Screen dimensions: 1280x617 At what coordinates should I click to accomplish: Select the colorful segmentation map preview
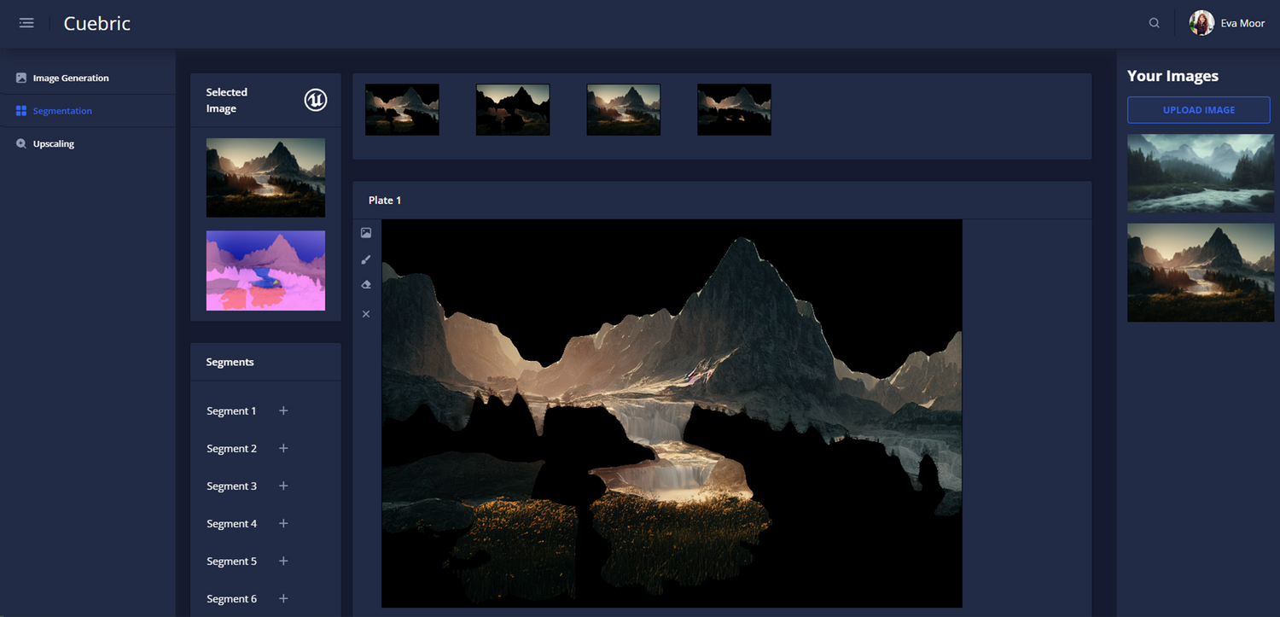point(265,271)
